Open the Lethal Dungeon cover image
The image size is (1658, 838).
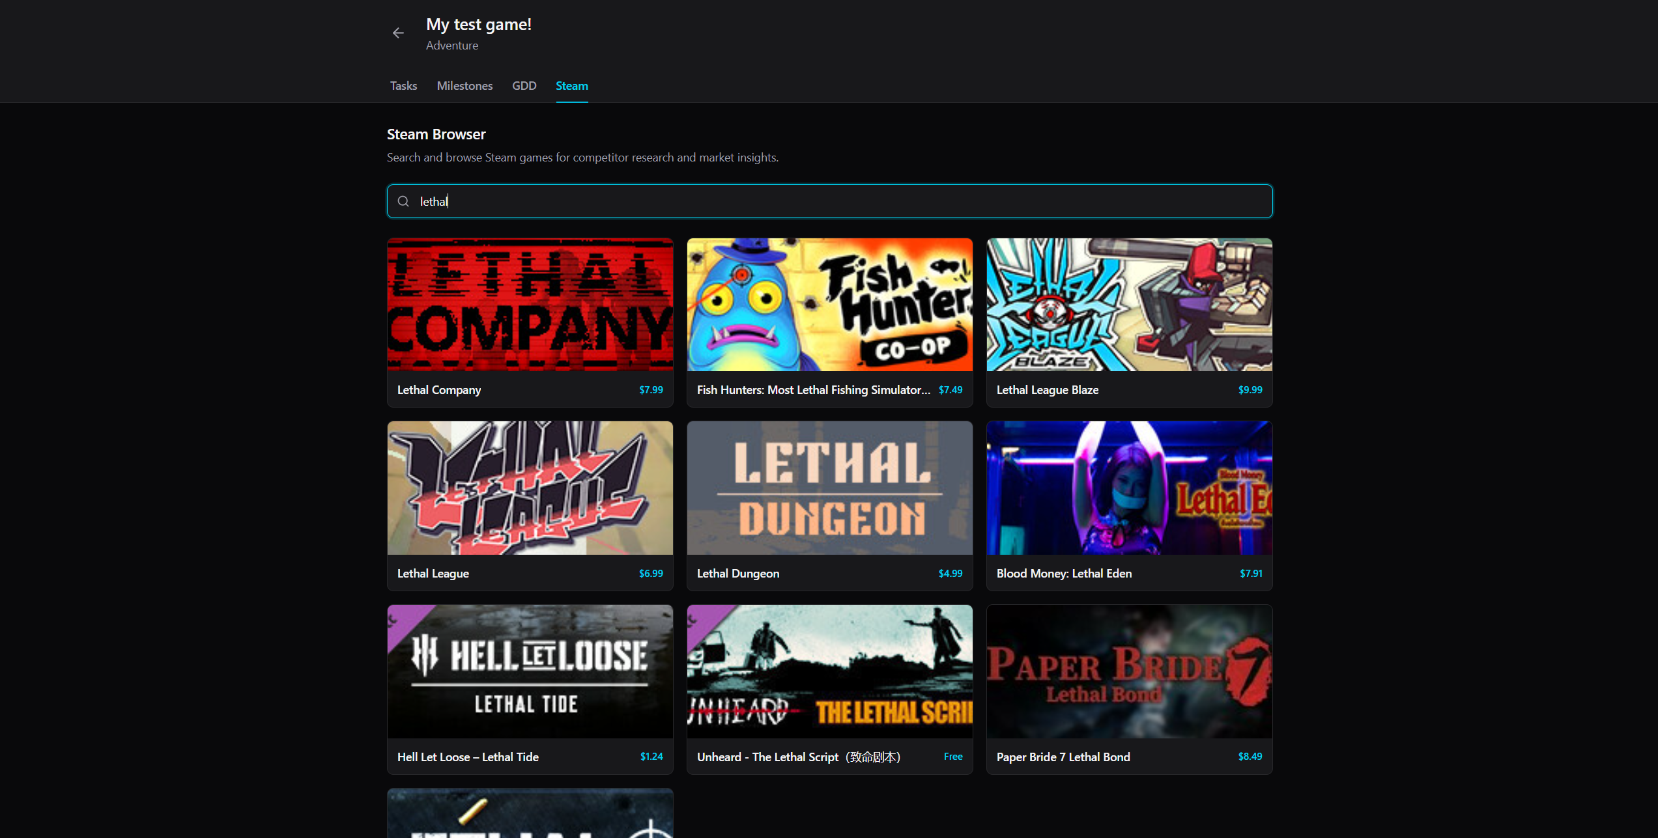(829, 488)
